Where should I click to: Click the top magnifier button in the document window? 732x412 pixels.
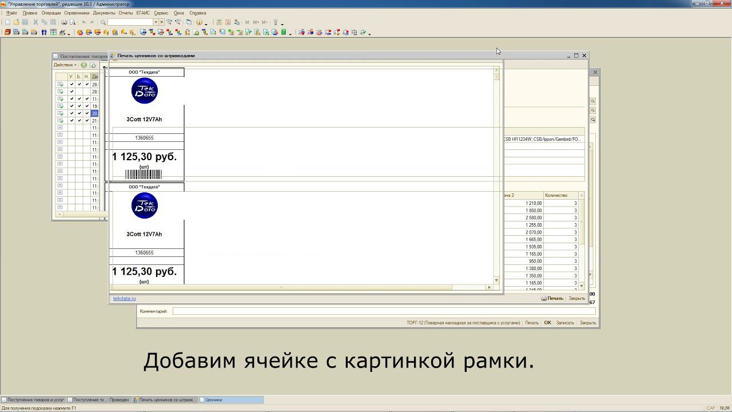click(593, 101)
